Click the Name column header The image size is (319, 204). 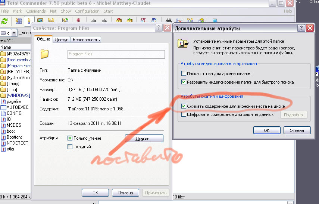15,47
